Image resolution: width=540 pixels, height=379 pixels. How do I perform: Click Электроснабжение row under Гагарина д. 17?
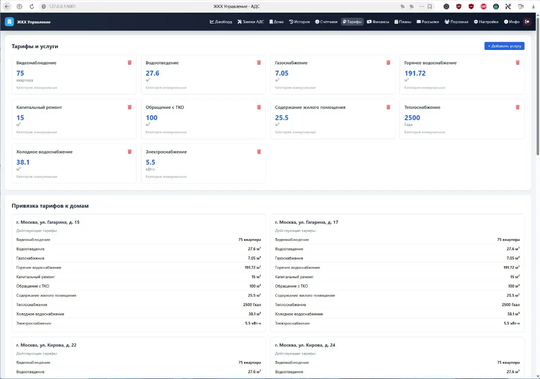(397, 323)
